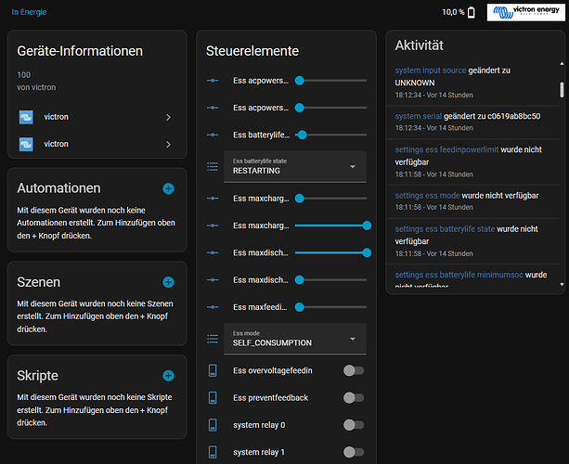Turn on system relay 1 switch
569x464 pixels.
pos(353,452)
